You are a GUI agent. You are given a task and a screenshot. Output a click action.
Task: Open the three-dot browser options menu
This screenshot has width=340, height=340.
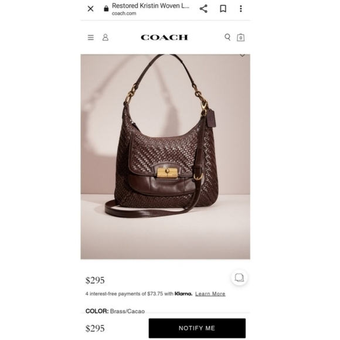(x=241, y=9)
